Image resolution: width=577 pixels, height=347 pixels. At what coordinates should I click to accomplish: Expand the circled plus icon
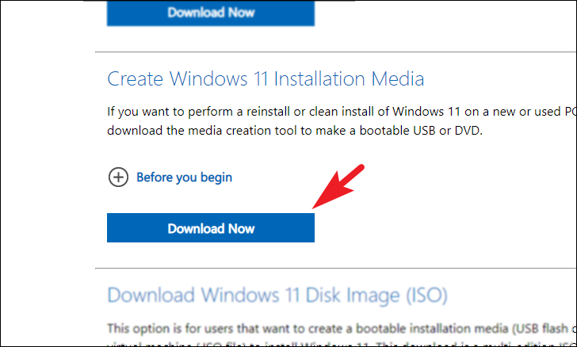119,177
